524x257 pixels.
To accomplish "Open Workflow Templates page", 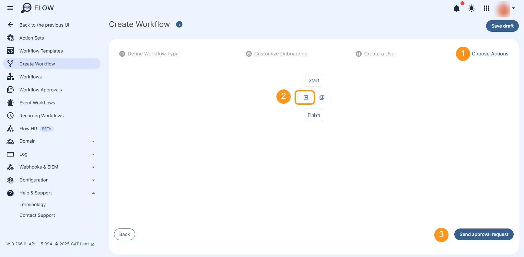I will pyautogui.click(x=41, y=51).
